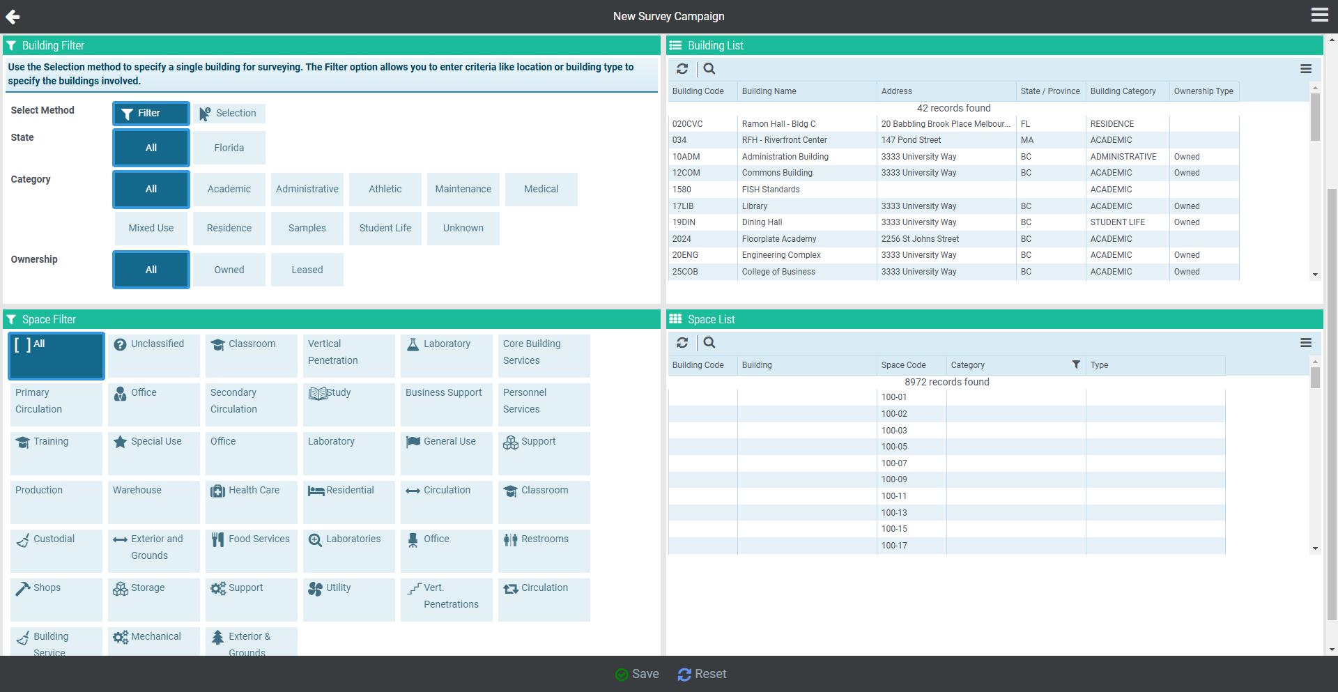Image resolution: width=1338 pixels, height=692 pixels.
Task: Select the Engineering Complex building row
Action: click(x=953, y=255)
